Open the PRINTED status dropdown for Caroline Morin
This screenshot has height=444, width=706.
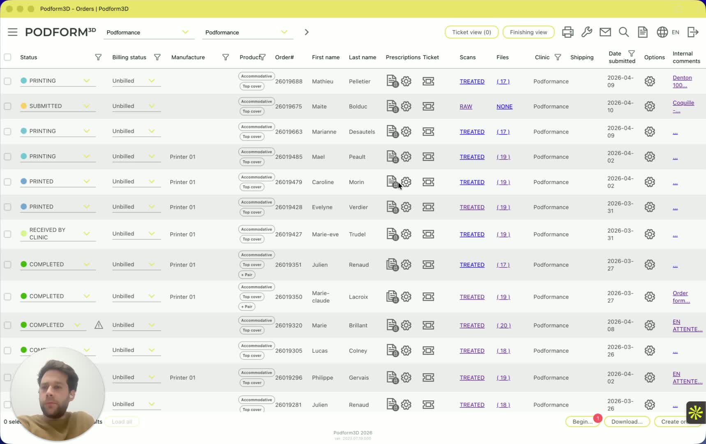[58, 181]
